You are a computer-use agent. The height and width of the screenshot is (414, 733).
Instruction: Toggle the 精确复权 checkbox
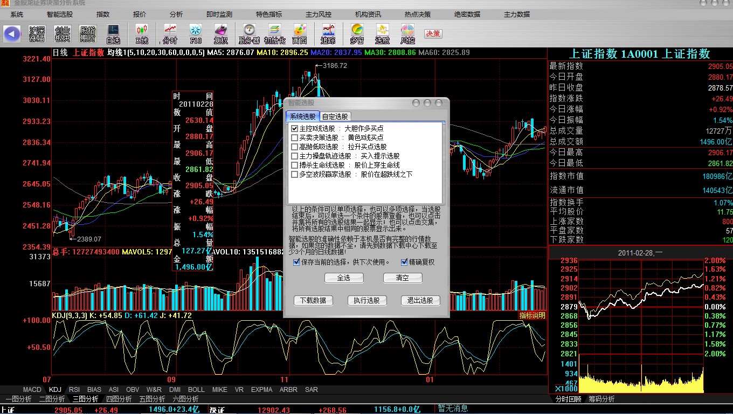pos(404,263)
